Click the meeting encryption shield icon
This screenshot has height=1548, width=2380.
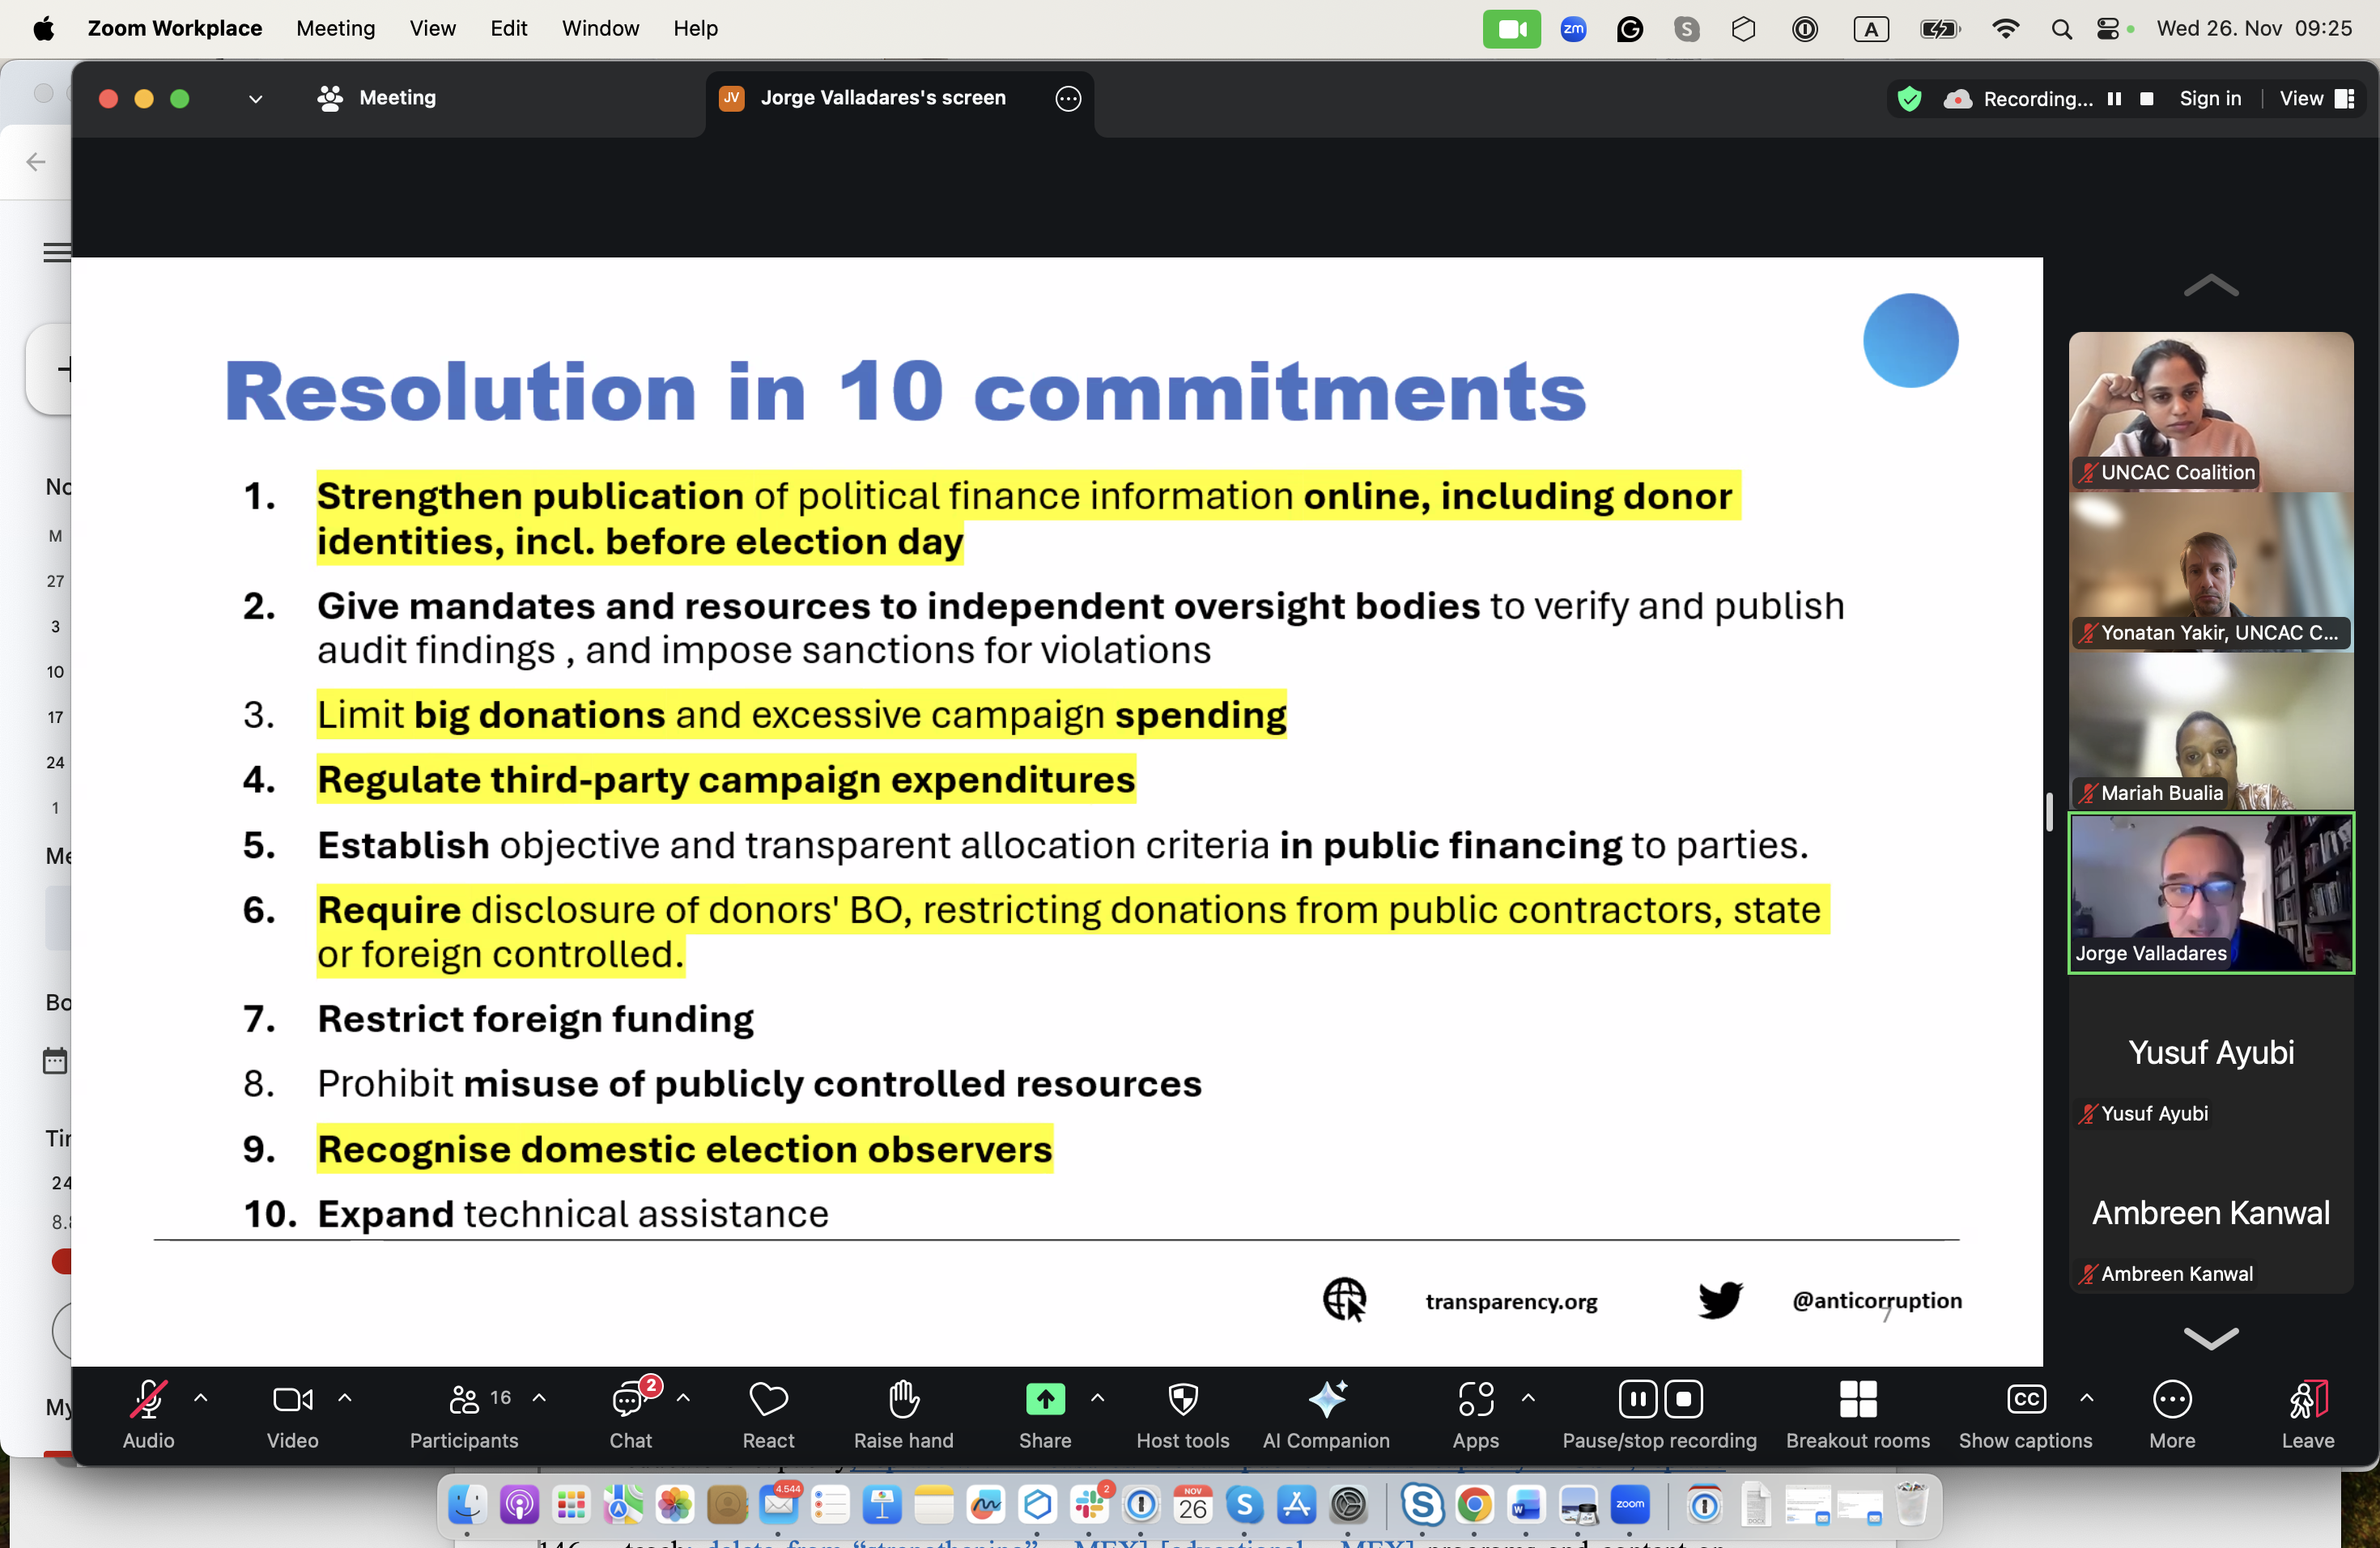tap(1909, 99)
